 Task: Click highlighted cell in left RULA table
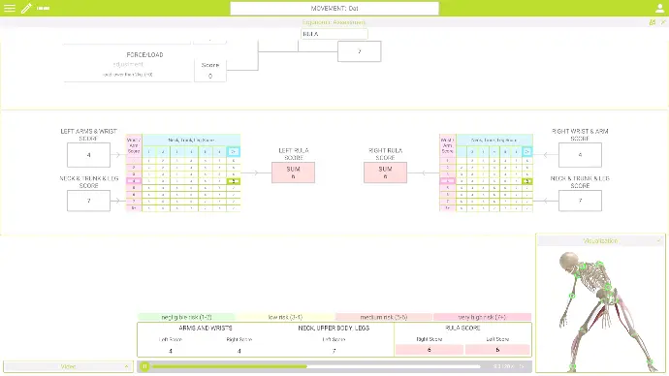[234, 181]
